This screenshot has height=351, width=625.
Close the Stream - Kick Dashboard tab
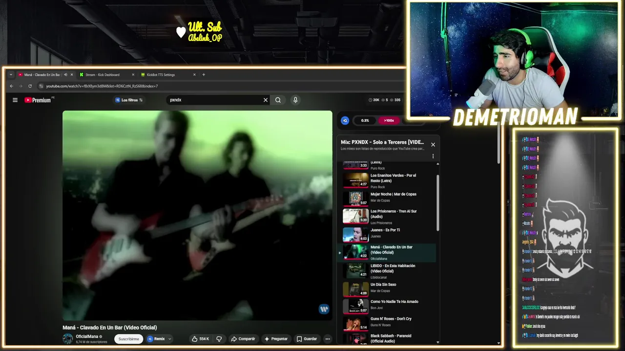point(133,75)
